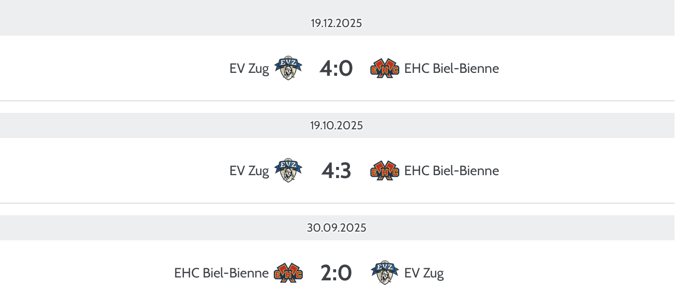Open the 2:0 score result

[x=336, y=273]
